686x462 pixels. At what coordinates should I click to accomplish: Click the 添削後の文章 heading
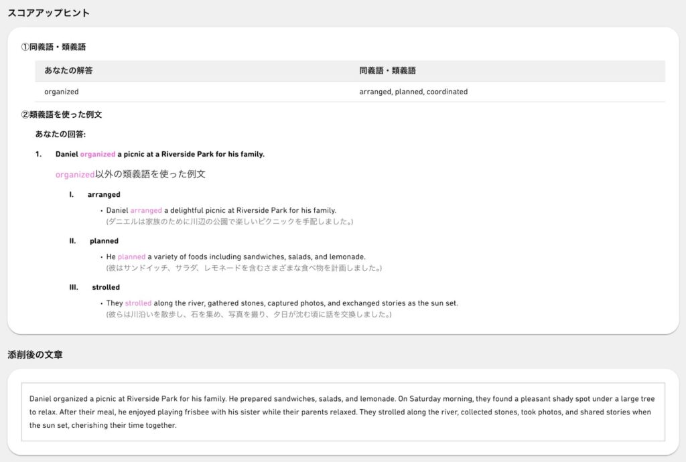point(35,355)
